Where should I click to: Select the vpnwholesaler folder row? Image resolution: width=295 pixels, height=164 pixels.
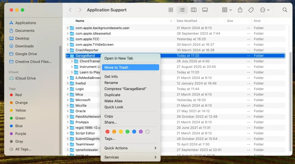175,150
